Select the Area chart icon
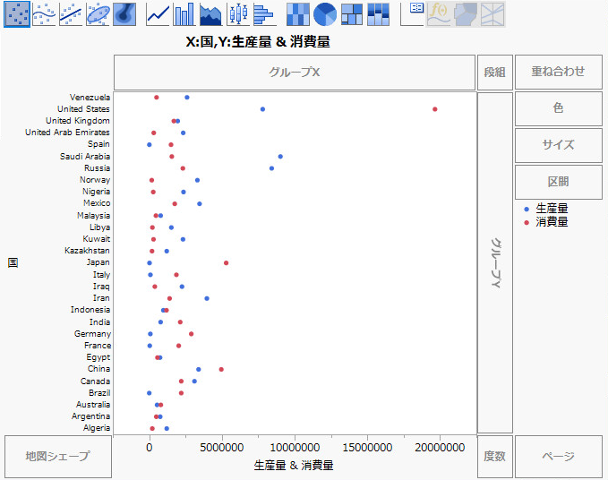The height and width of the screenshot is (480, 608). [x=211, y=13]
